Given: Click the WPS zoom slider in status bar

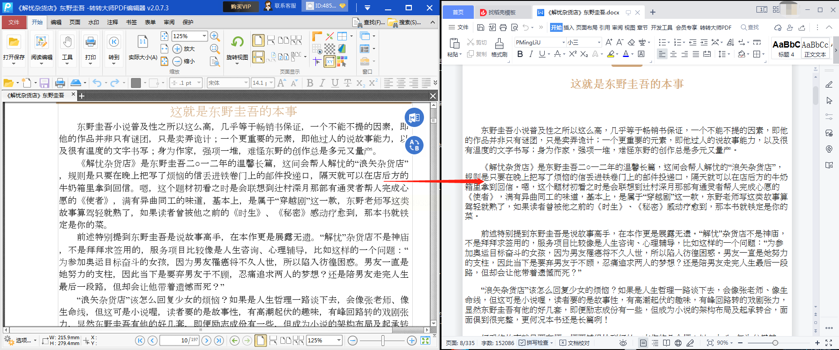Looking at the screenshot, I should pyautogui.click(x=775, y=343).
